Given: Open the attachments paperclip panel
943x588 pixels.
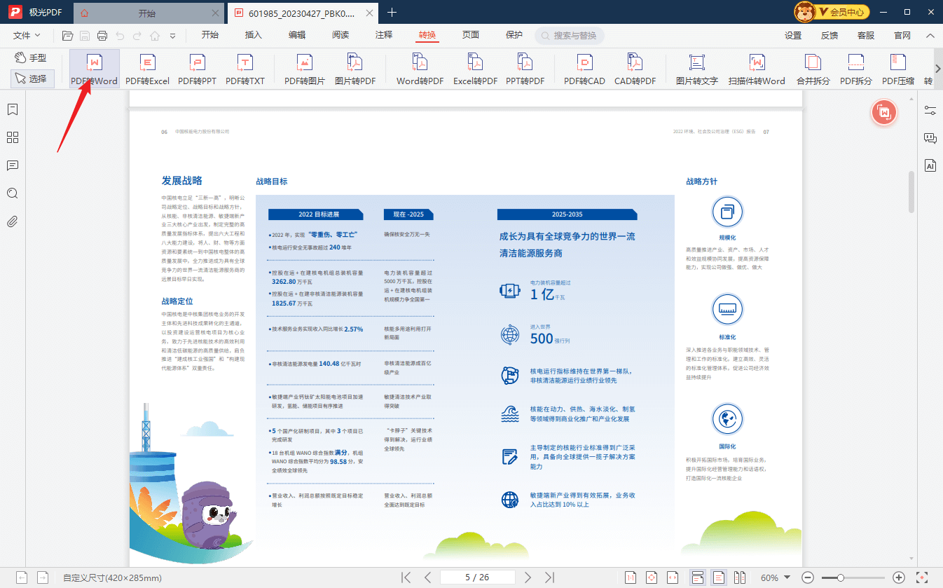Looking at the screenshot, I should coord(12,221).
